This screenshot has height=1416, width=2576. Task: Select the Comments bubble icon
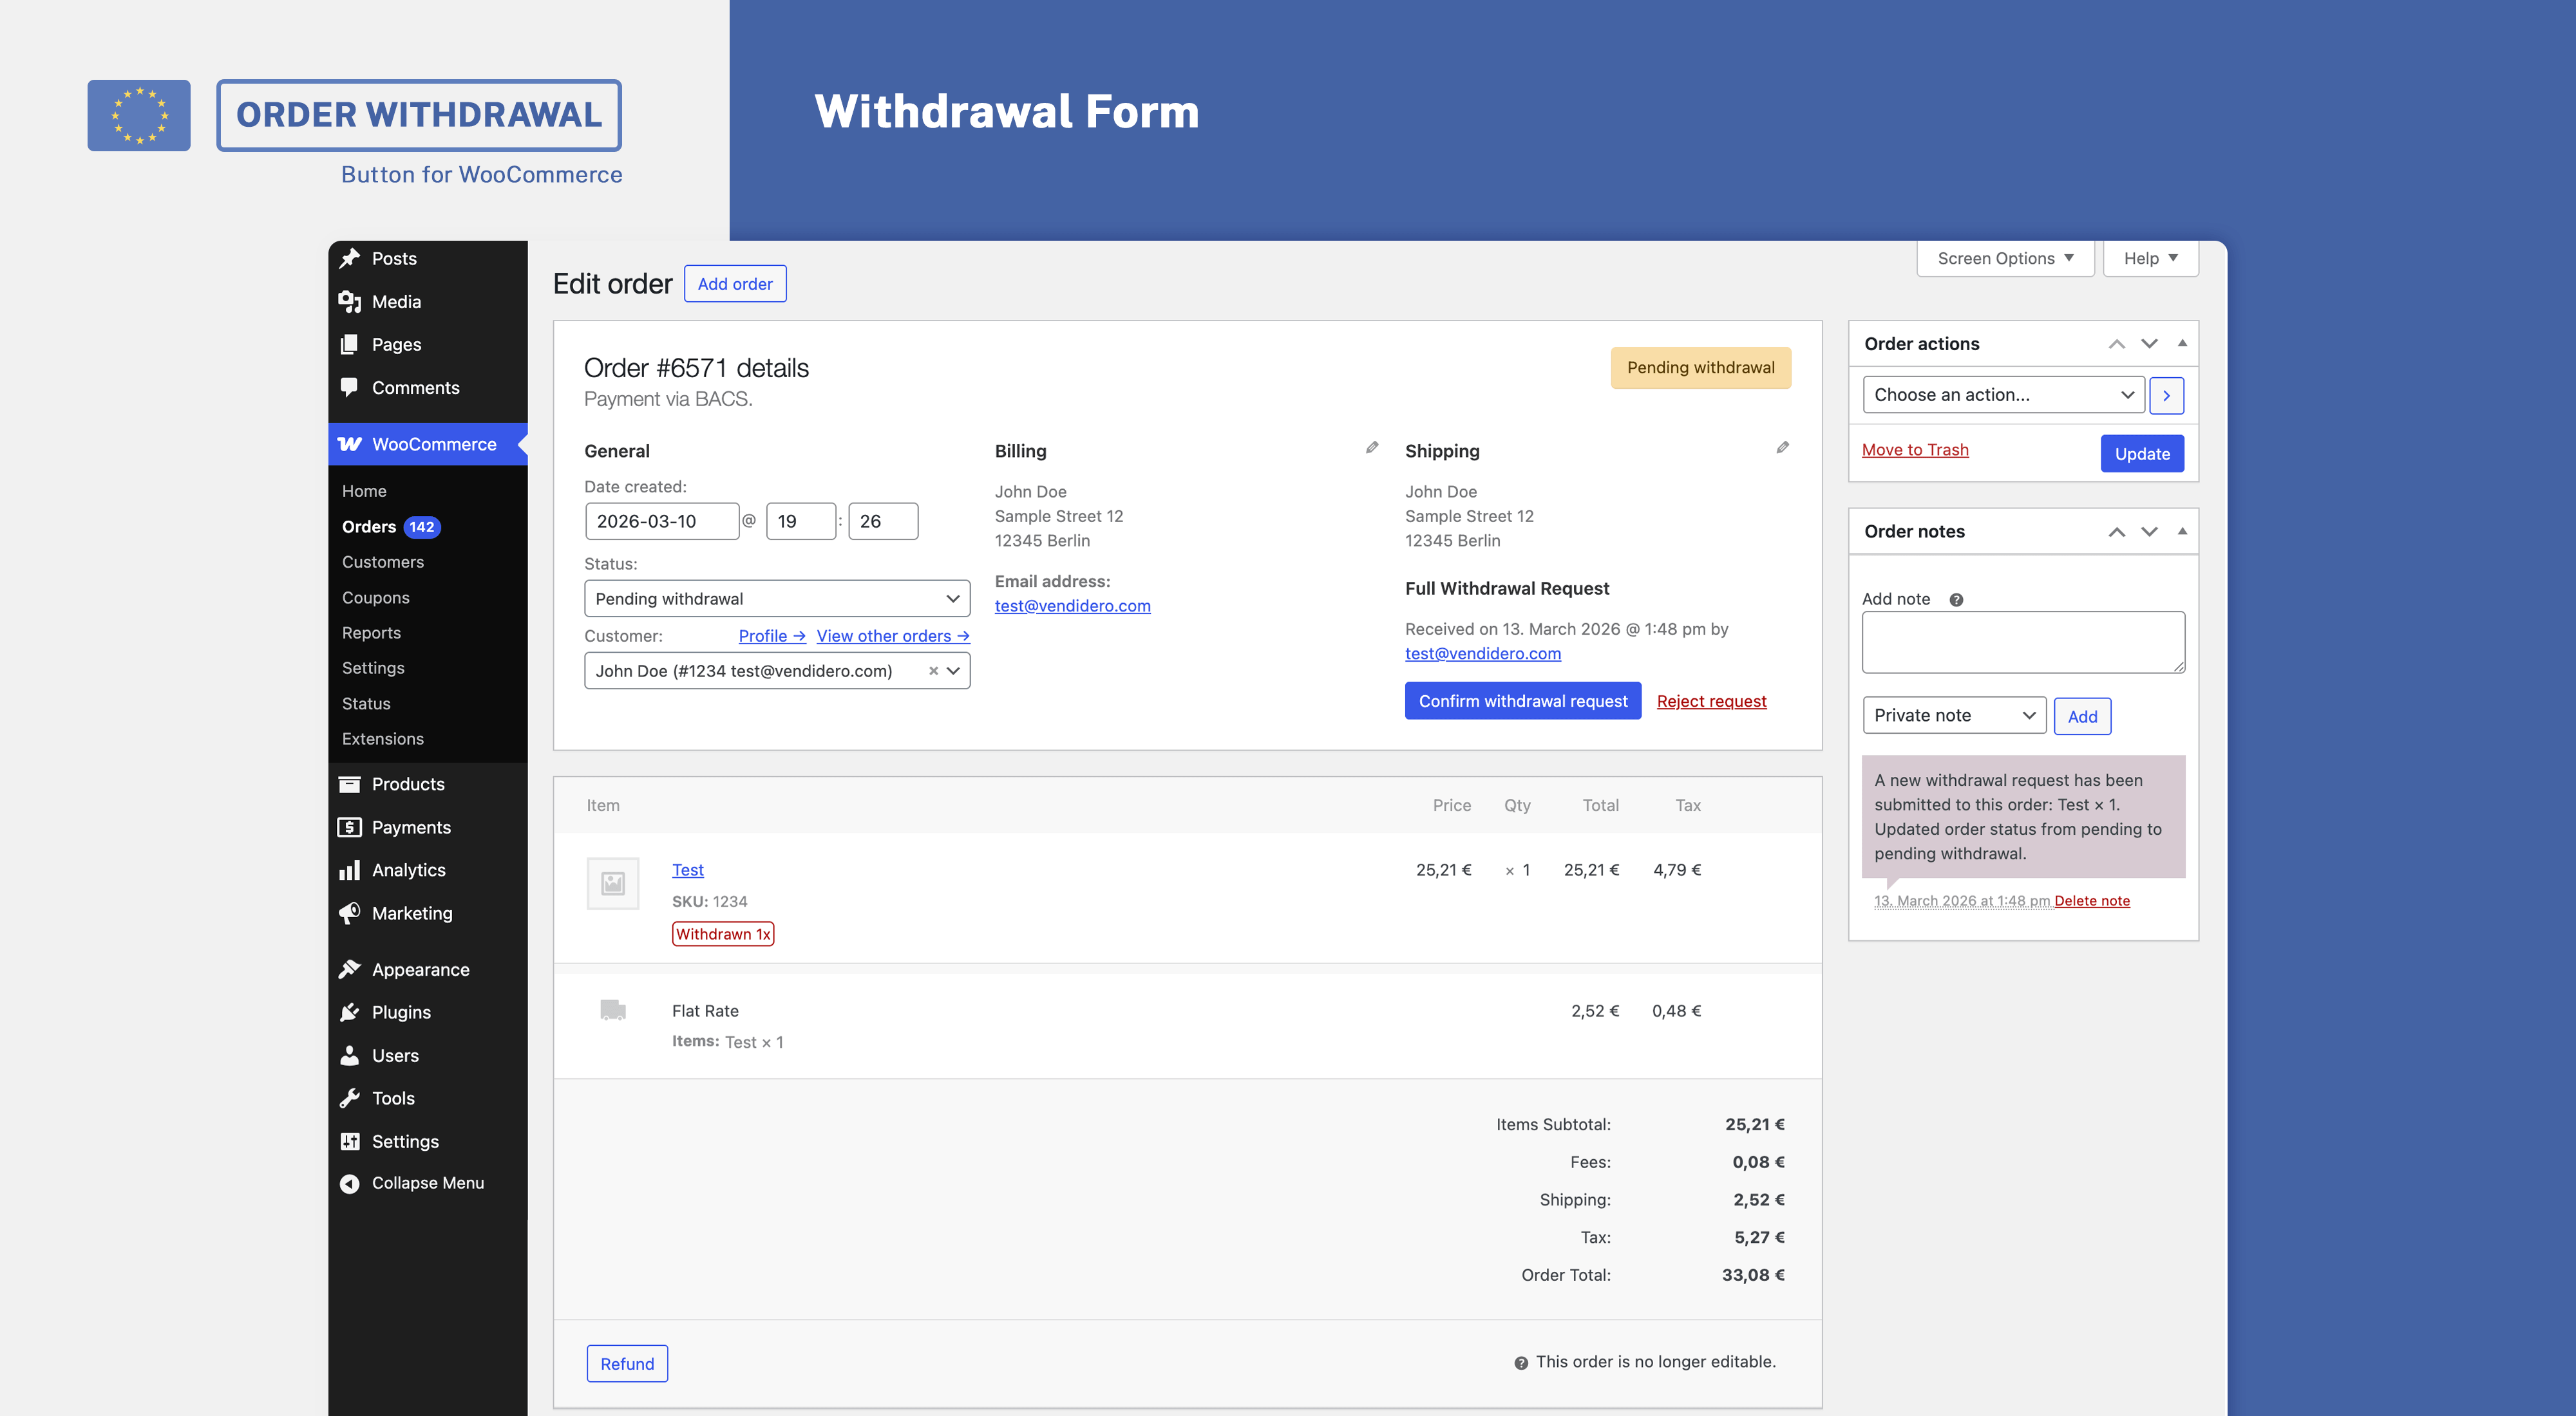[x=350, y=387]
